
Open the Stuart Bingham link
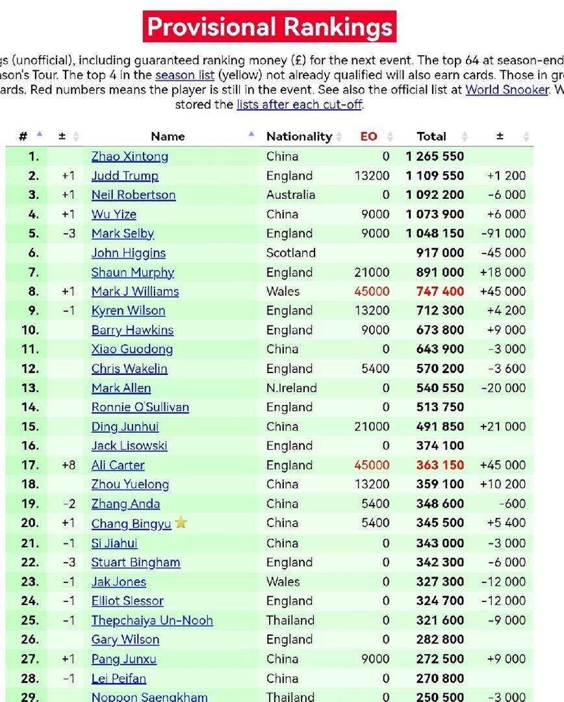click(136, 562)
